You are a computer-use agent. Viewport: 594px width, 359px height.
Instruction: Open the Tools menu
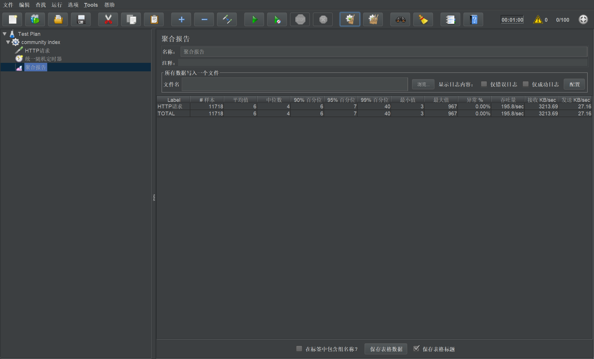pos(91,5)
